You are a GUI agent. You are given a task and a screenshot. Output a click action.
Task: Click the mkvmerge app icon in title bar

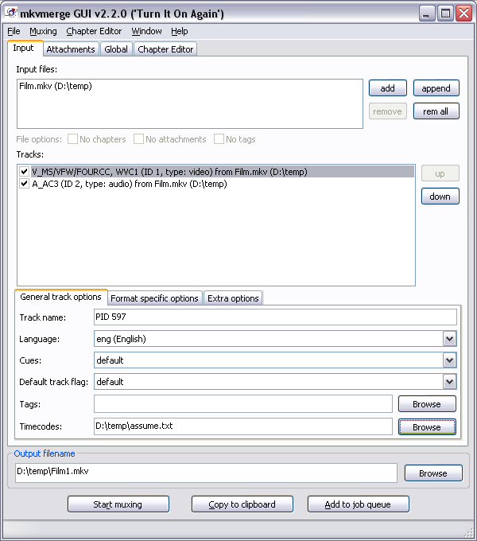click(x=11, y=13)
